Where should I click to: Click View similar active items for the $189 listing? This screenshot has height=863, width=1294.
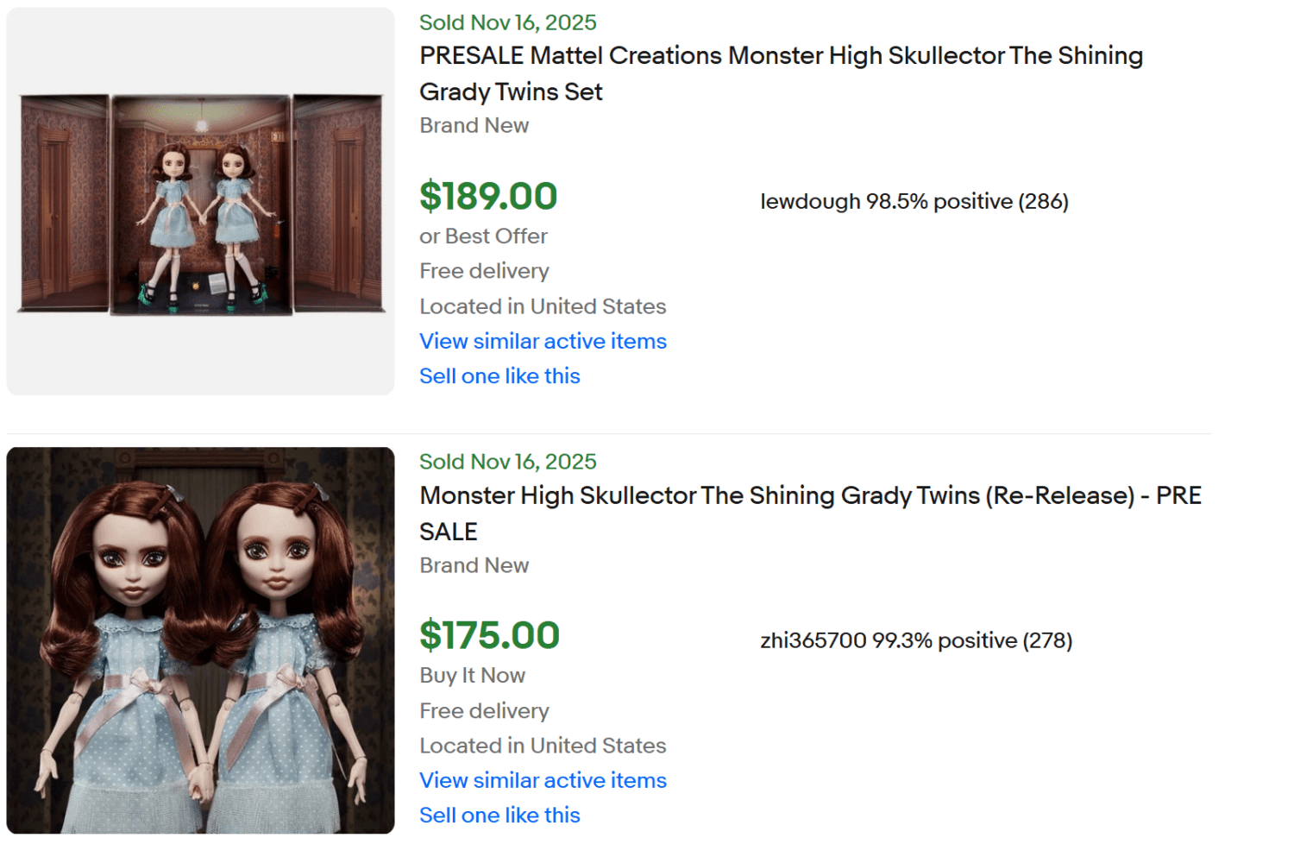pyautogui.click(x=542, y=341)
